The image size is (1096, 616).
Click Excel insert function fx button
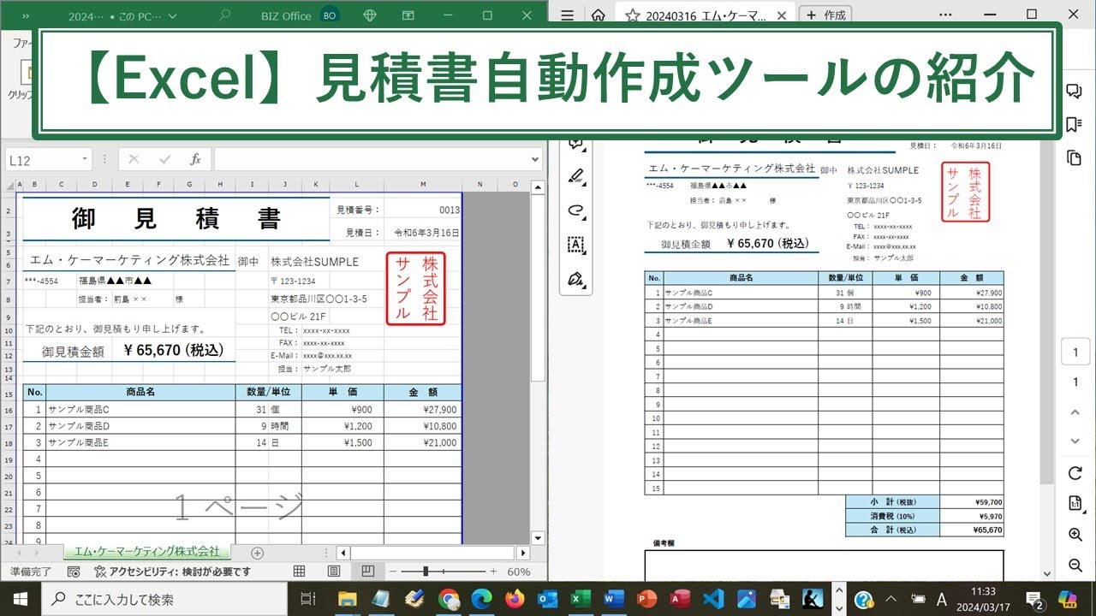pyautogui.click(x=195, y=159)
